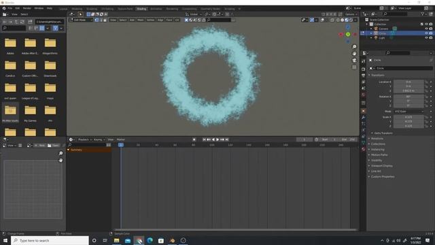Open the Output properties tab icon
435x245 pixels.
pos(364,76)
